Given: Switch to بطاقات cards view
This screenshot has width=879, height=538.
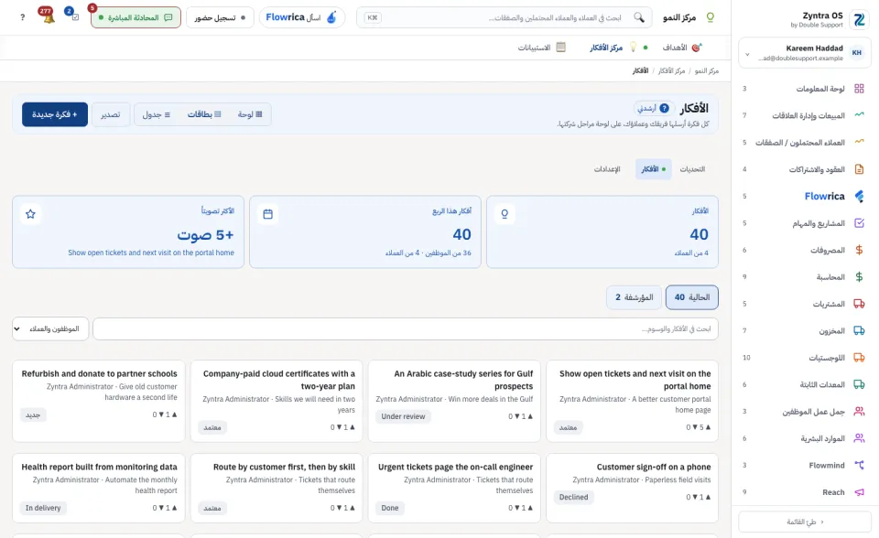Looking at the screenshot, I should (x=204, y=114).
